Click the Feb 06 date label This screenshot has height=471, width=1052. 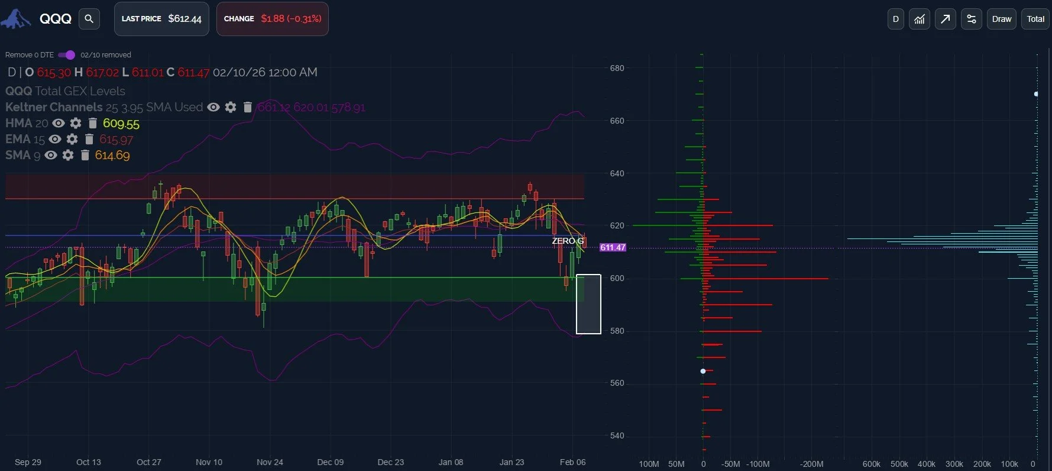(x=572, y=462)
